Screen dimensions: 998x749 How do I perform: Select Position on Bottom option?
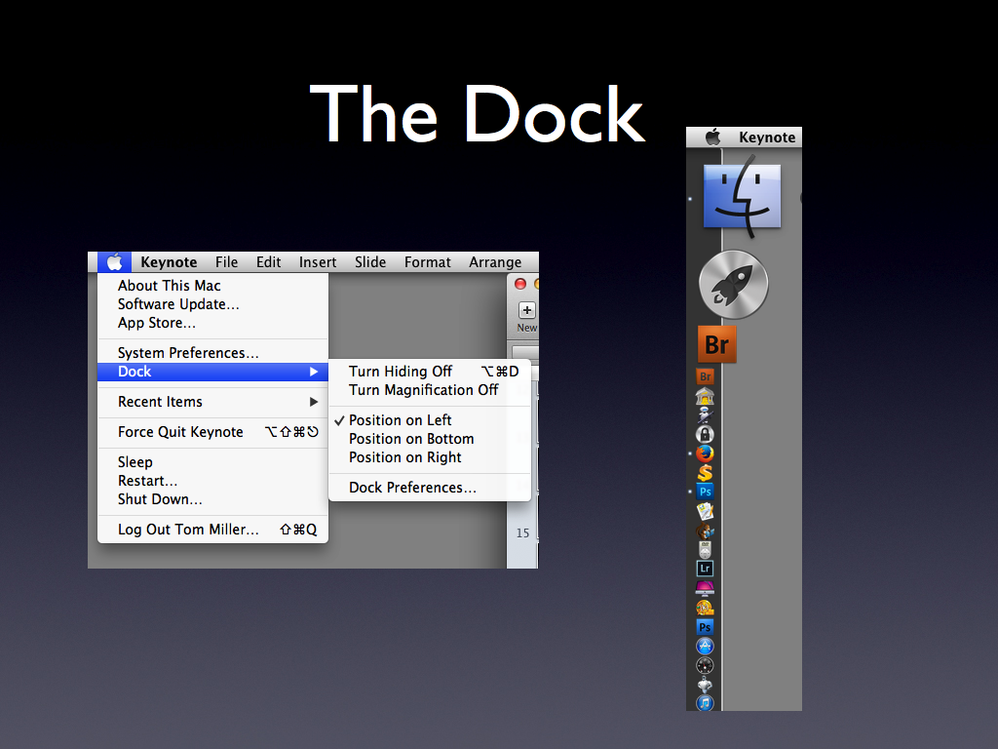411,439
